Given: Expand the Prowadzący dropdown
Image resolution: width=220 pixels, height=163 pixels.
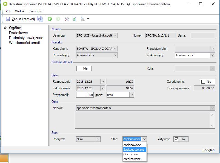Looking at the screenshot, I should (115, 55).
